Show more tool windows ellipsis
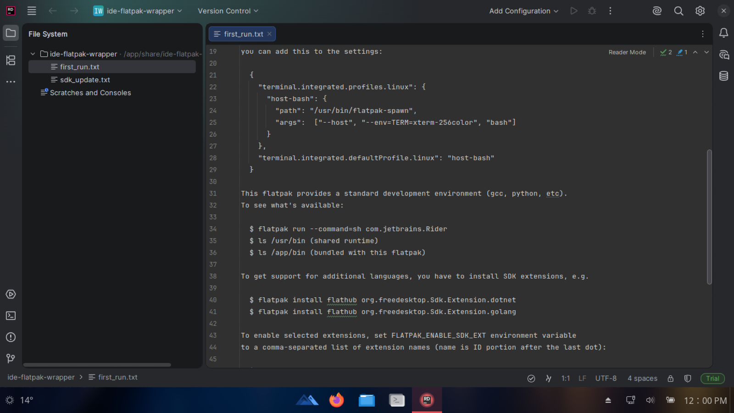 tap(11, 82)
